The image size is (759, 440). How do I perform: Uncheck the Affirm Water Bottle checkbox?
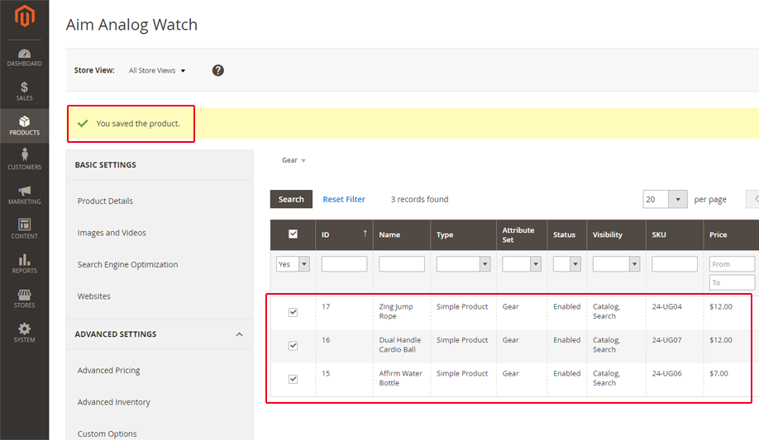293,379
